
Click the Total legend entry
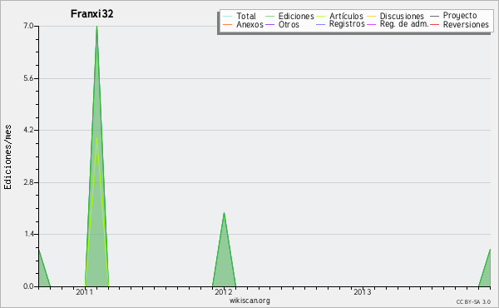coord(240,16)
